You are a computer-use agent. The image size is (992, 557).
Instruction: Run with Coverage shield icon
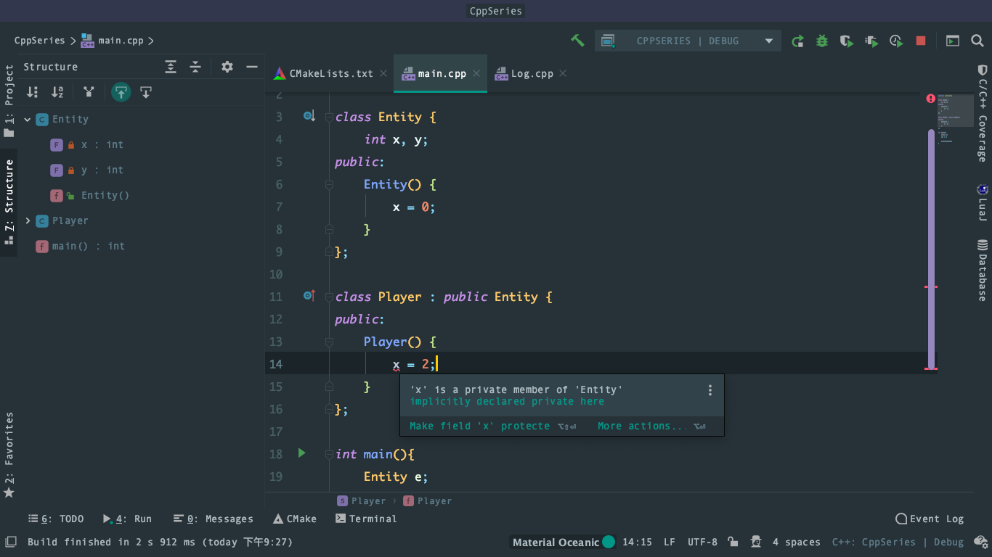click(x=847, y=41)
